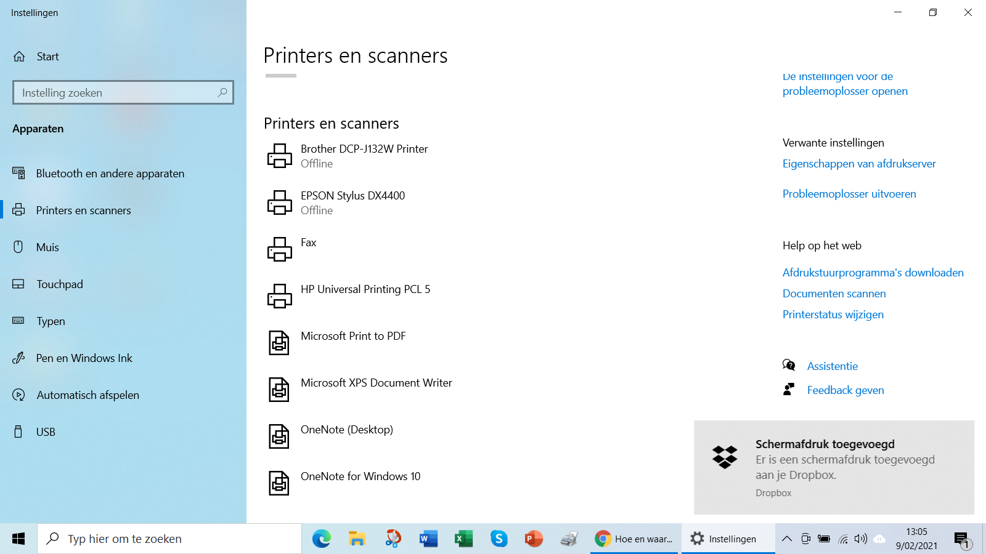Open the Meet Now tray icon
Viewport: 986px width, 554px height.
tap(805, 539)
